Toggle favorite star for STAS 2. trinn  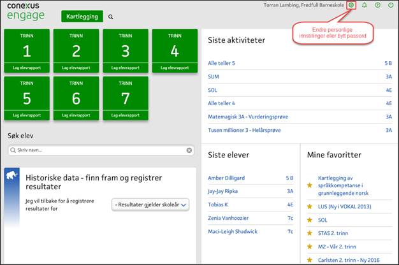tap(310, 233)
